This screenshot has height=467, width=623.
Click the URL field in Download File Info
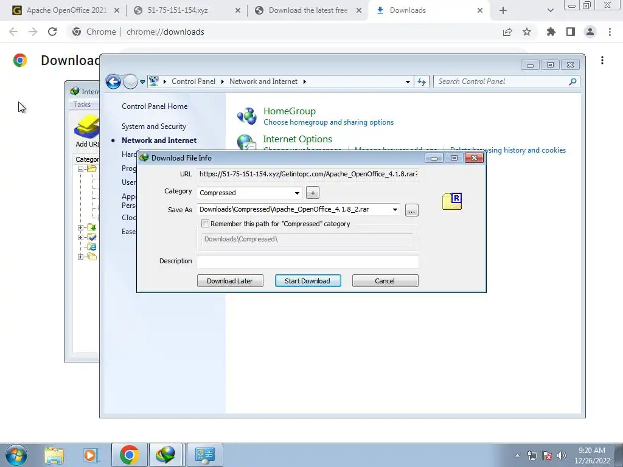(x=308, y=174)
